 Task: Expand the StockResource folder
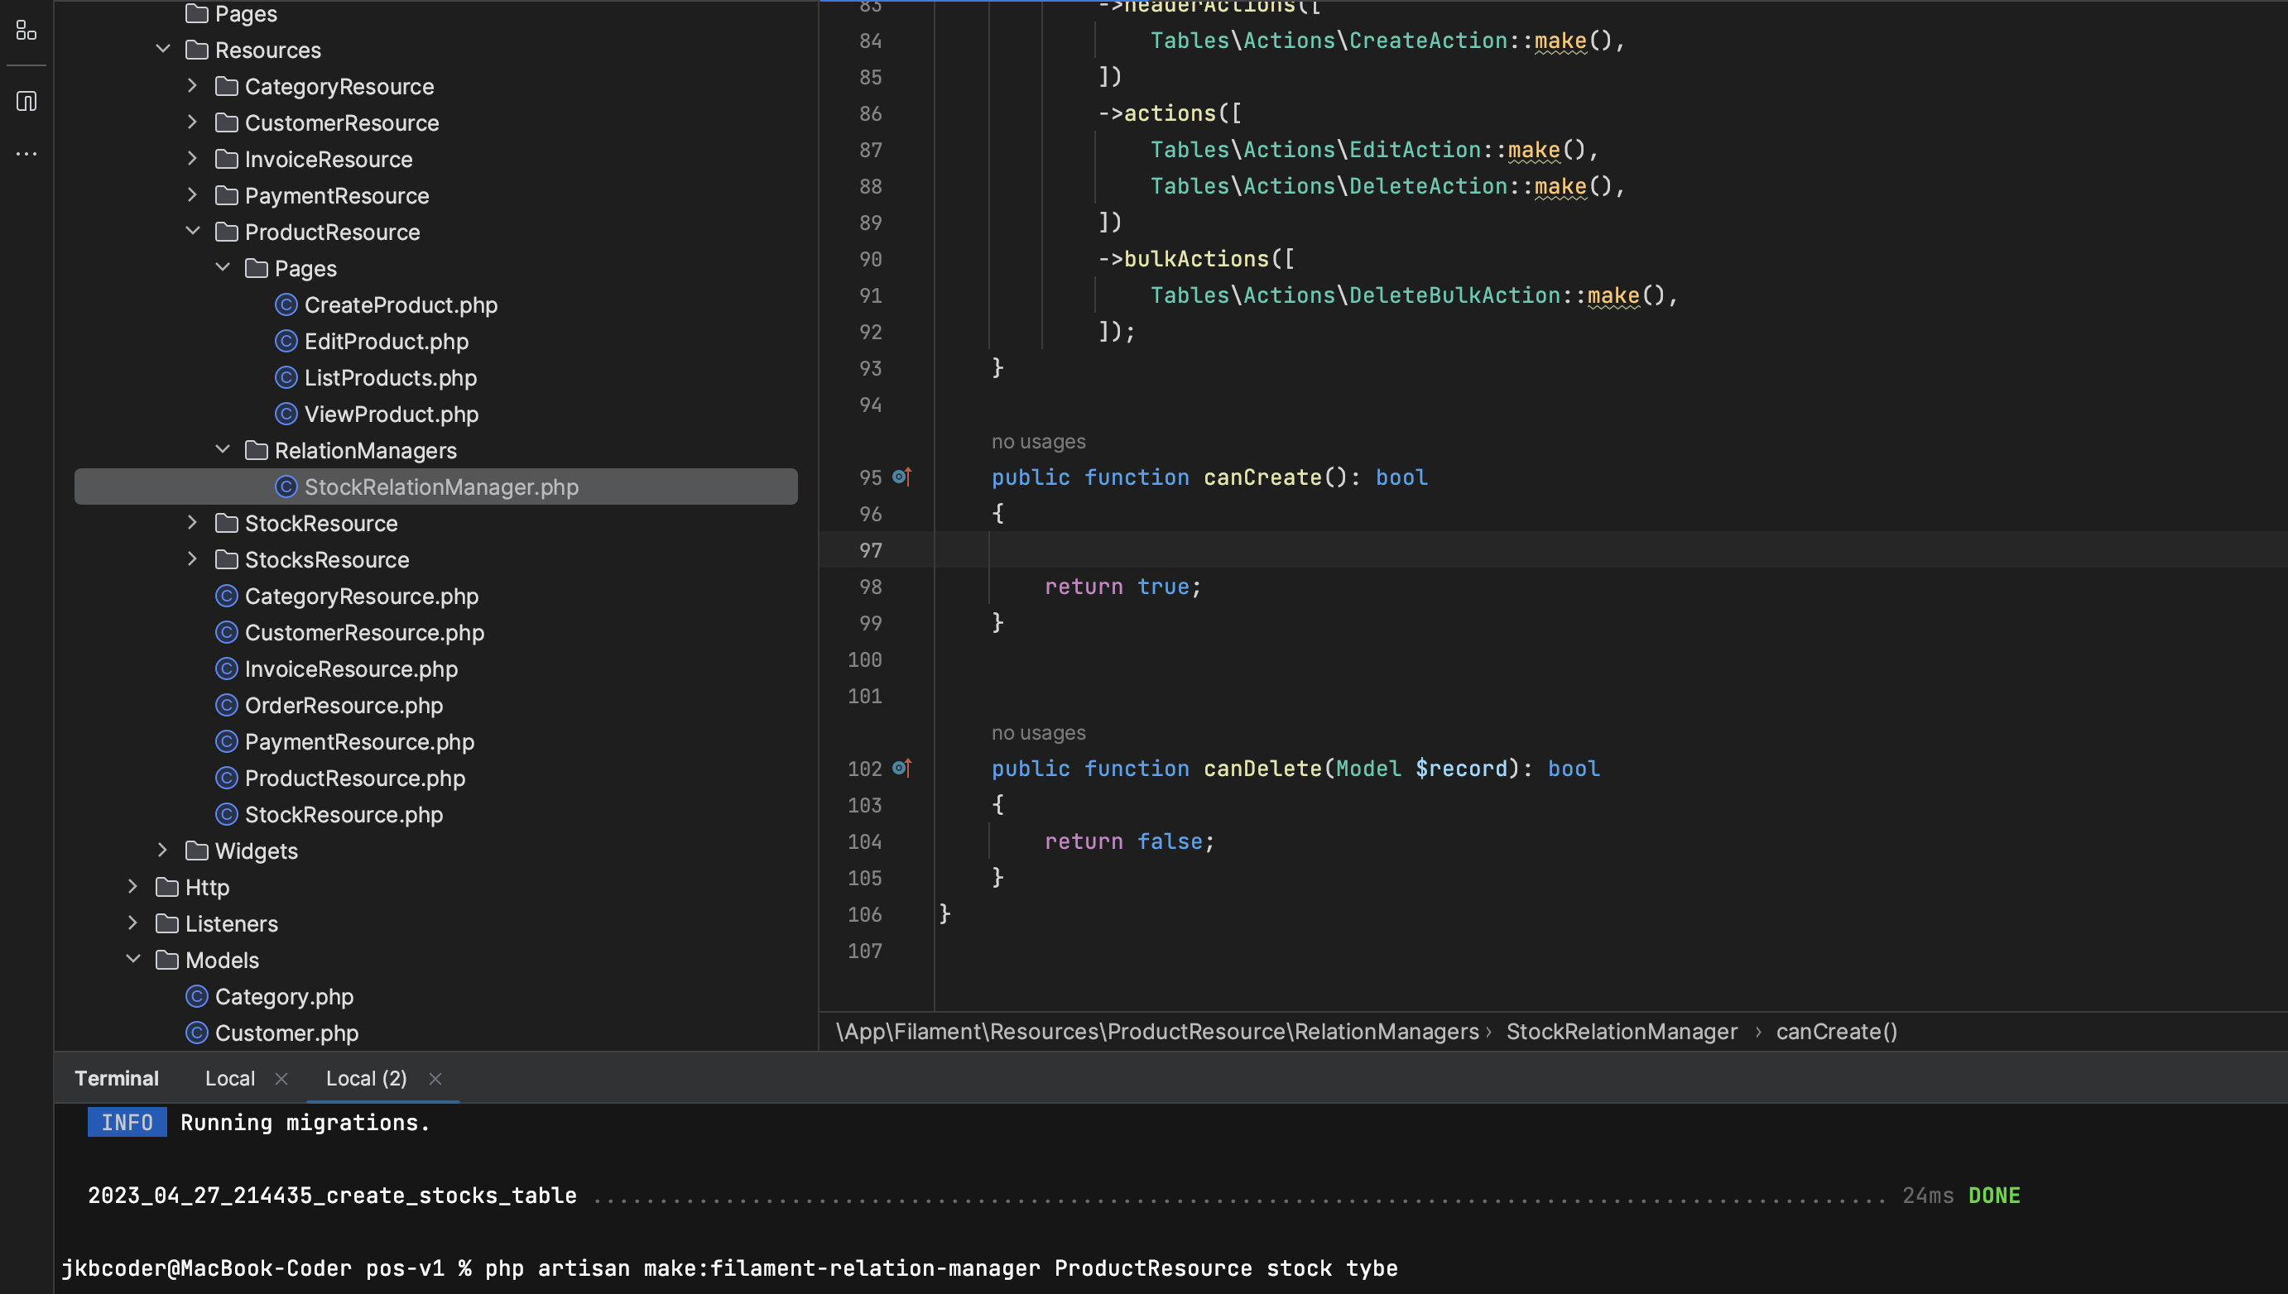[x=192, y=523]
